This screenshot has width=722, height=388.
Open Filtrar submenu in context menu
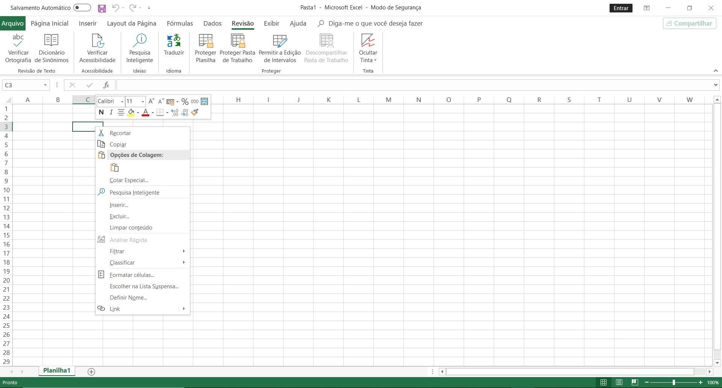143,251
